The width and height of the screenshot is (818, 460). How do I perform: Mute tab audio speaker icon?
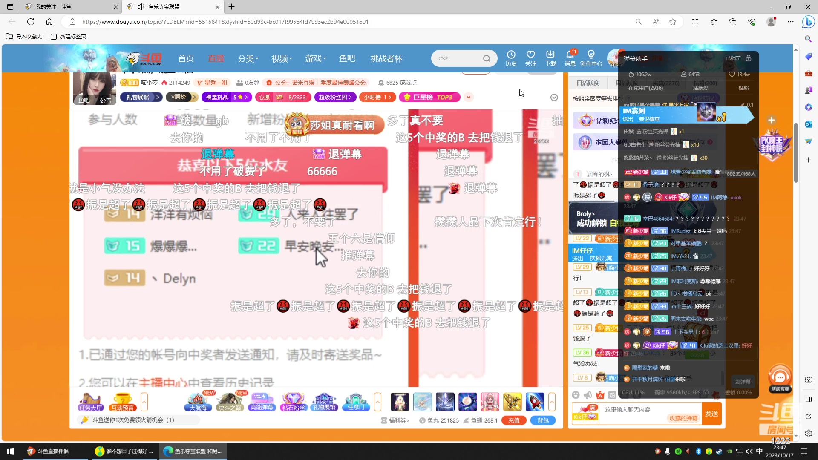(x=141, y=7)
